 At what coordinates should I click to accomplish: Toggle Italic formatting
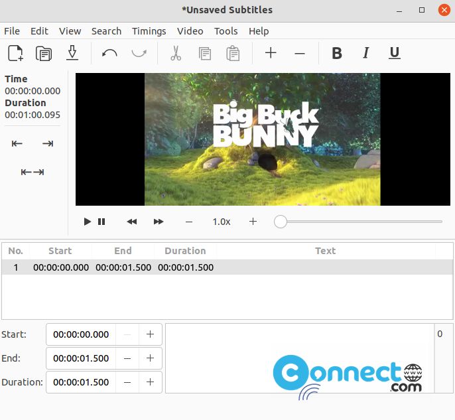tap(365, 53)
